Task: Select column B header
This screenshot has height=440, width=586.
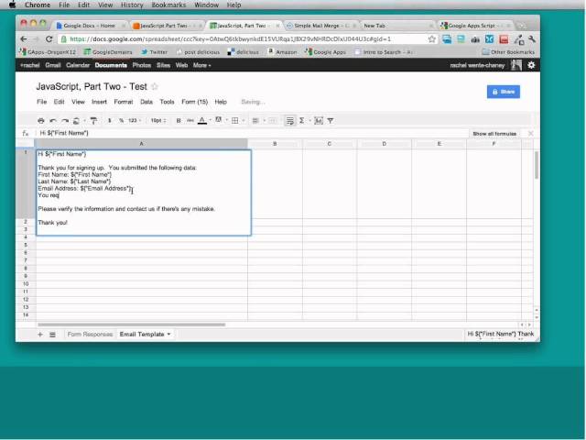Action: click(x=275, y=144)
